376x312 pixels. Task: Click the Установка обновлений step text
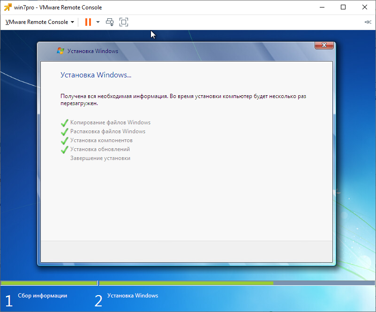click(100, 149)
